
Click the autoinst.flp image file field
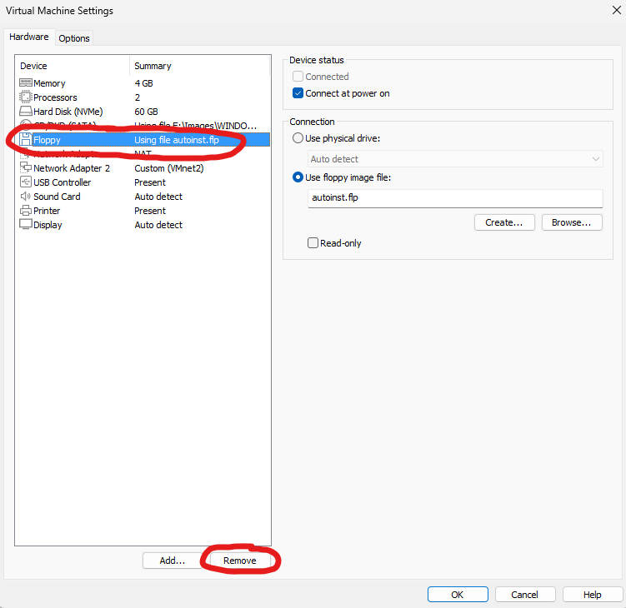click(454, 198)
